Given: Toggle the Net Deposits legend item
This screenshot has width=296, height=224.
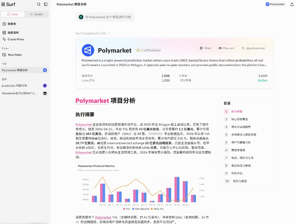Looking at the screenshot, I should [x=141, y=209].
